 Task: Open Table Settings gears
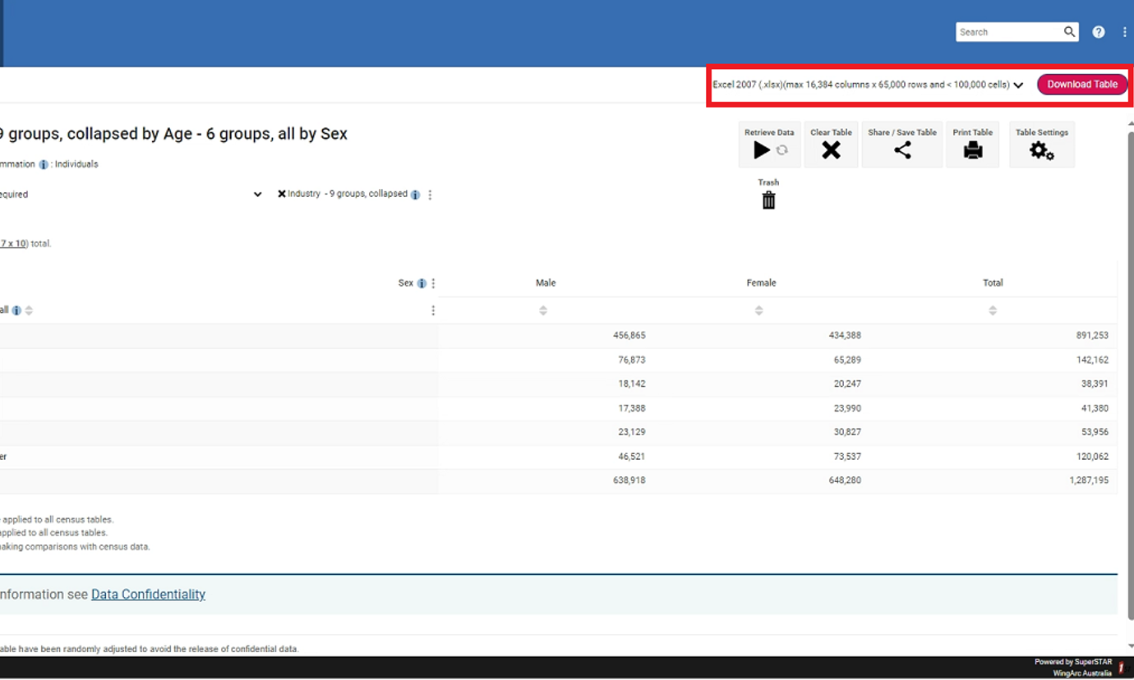click(1041, 150)
